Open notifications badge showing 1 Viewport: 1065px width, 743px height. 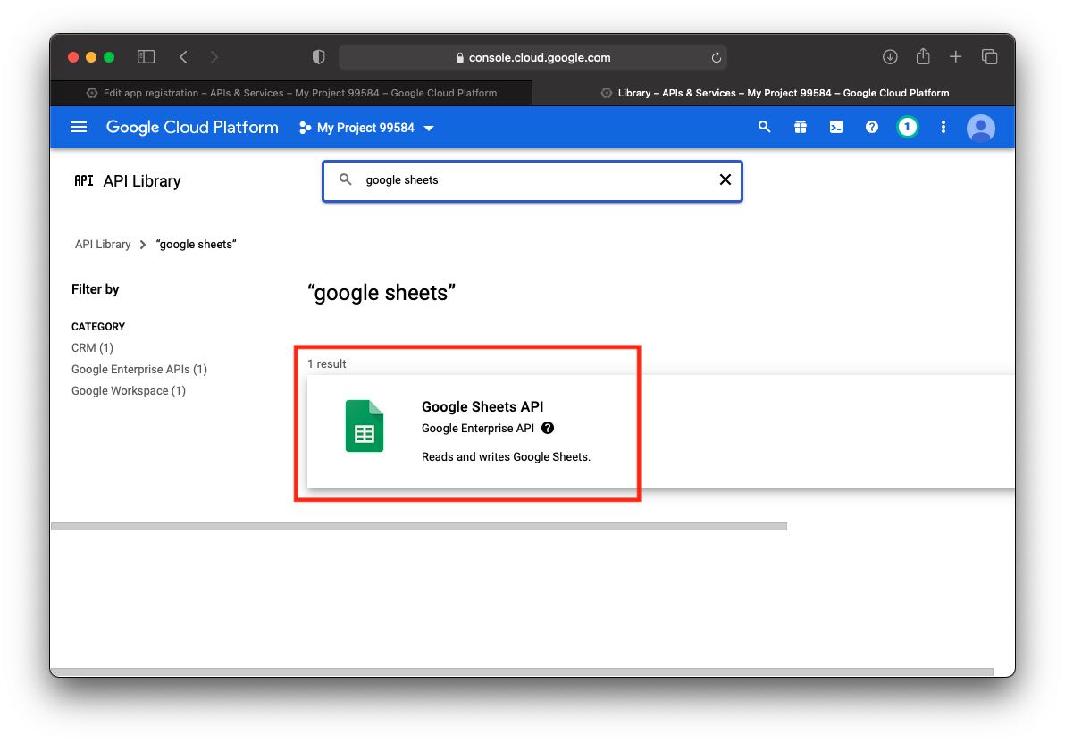907,127
